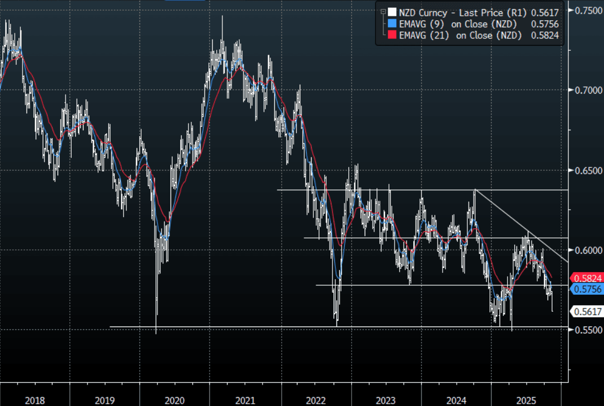Click the 2018 year label on time axis
Screen dimensions: 604x406
[x=34, y=400]
